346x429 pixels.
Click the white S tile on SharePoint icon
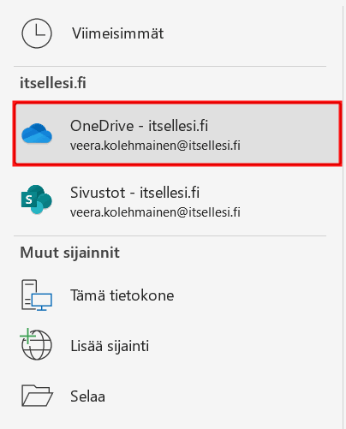point(29,200)
